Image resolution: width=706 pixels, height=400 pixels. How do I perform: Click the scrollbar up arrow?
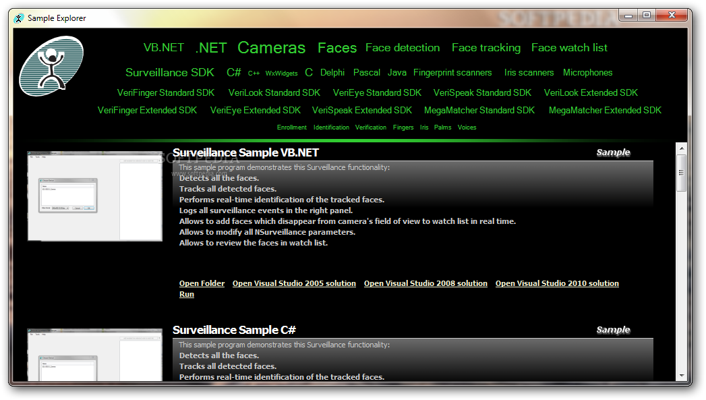tap(682, 148)
